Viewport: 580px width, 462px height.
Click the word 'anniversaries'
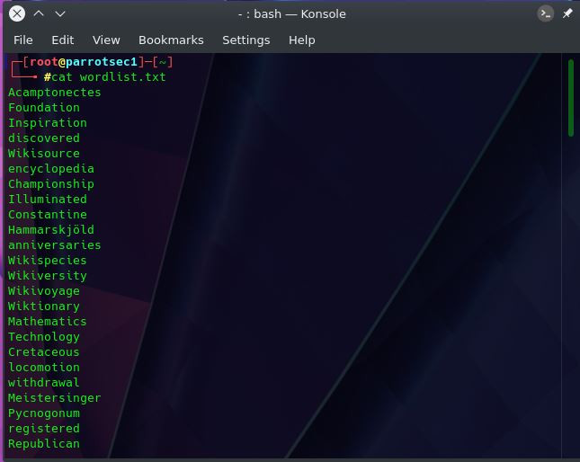(54, 245)
